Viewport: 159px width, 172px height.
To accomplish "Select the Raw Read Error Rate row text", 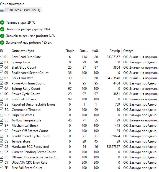I will [x=26, y=57].
